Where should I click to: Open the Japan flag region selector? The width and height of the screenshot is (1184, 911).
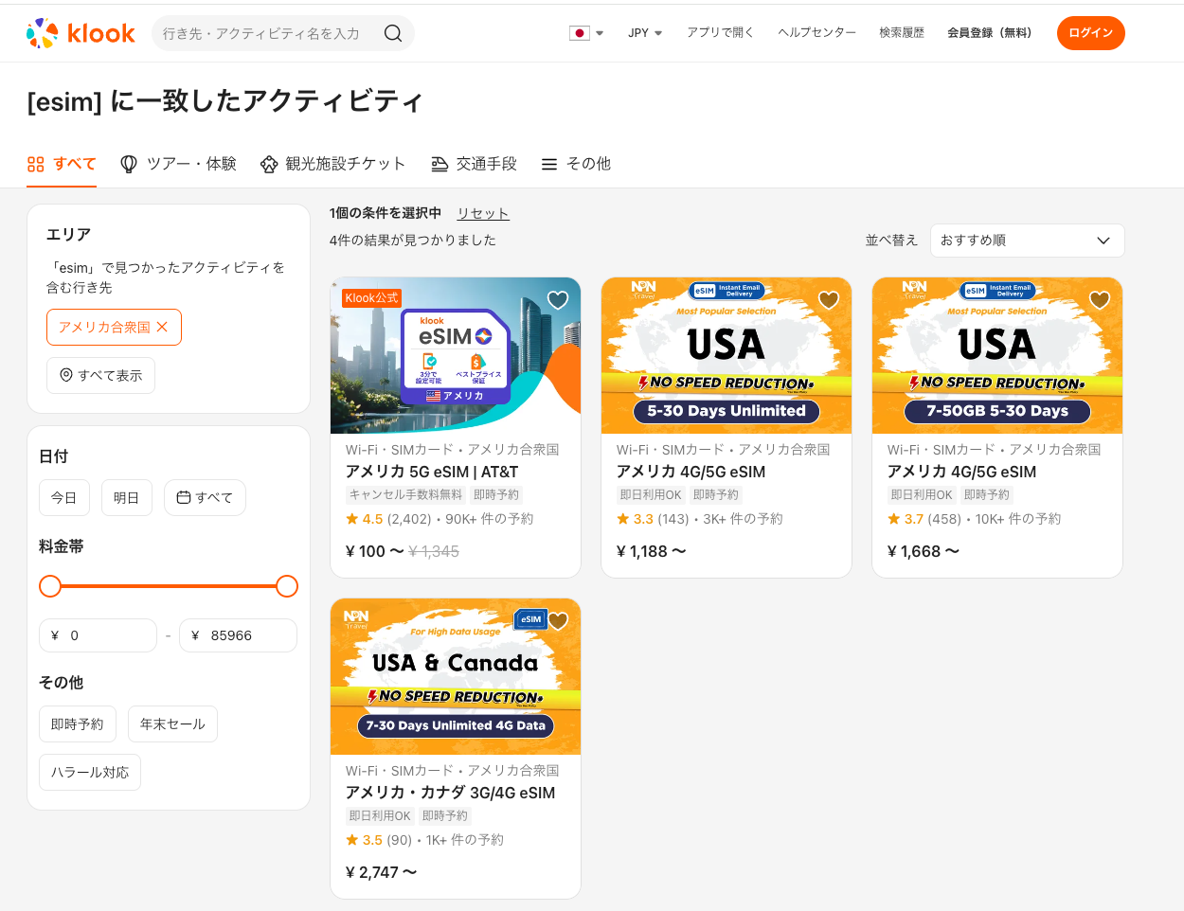pos(586,33)
